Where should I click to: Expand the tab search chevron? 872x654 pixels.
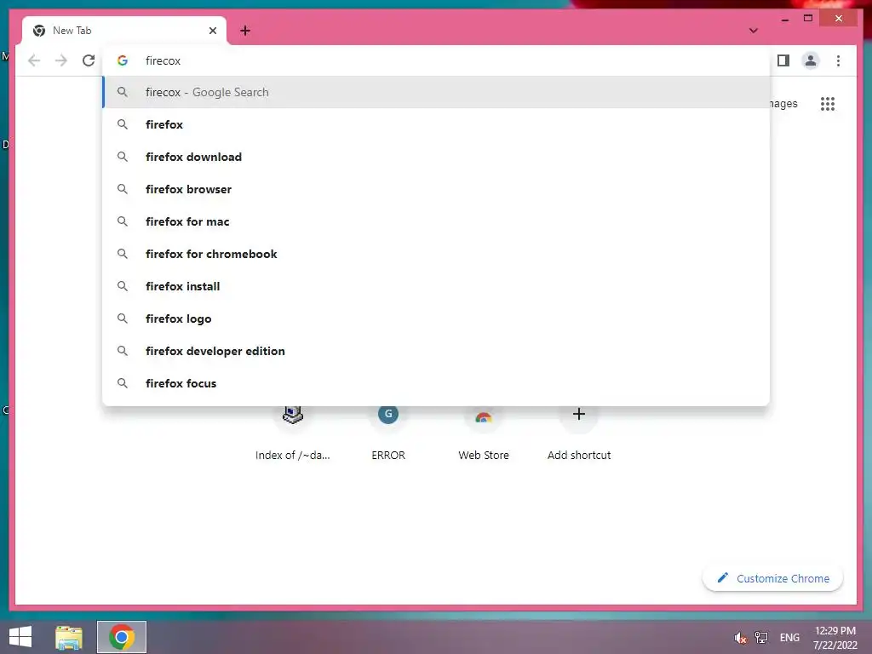(x=753, y=31)
